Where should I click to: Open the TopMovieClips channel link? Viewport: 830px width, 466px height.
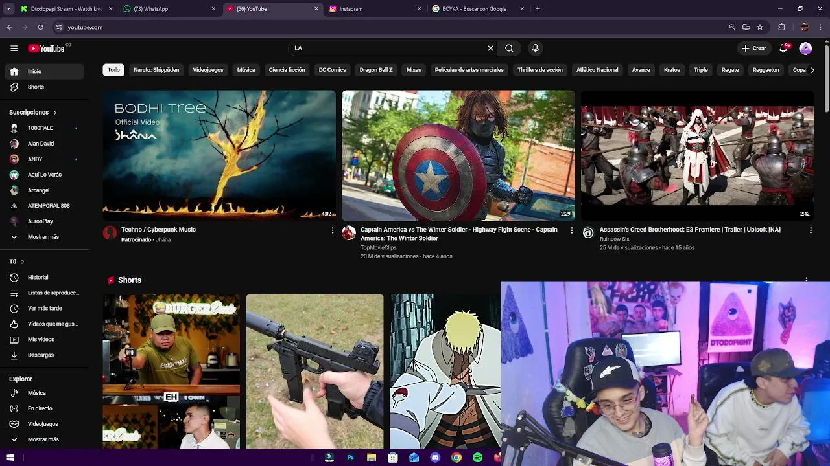(379, 247)
